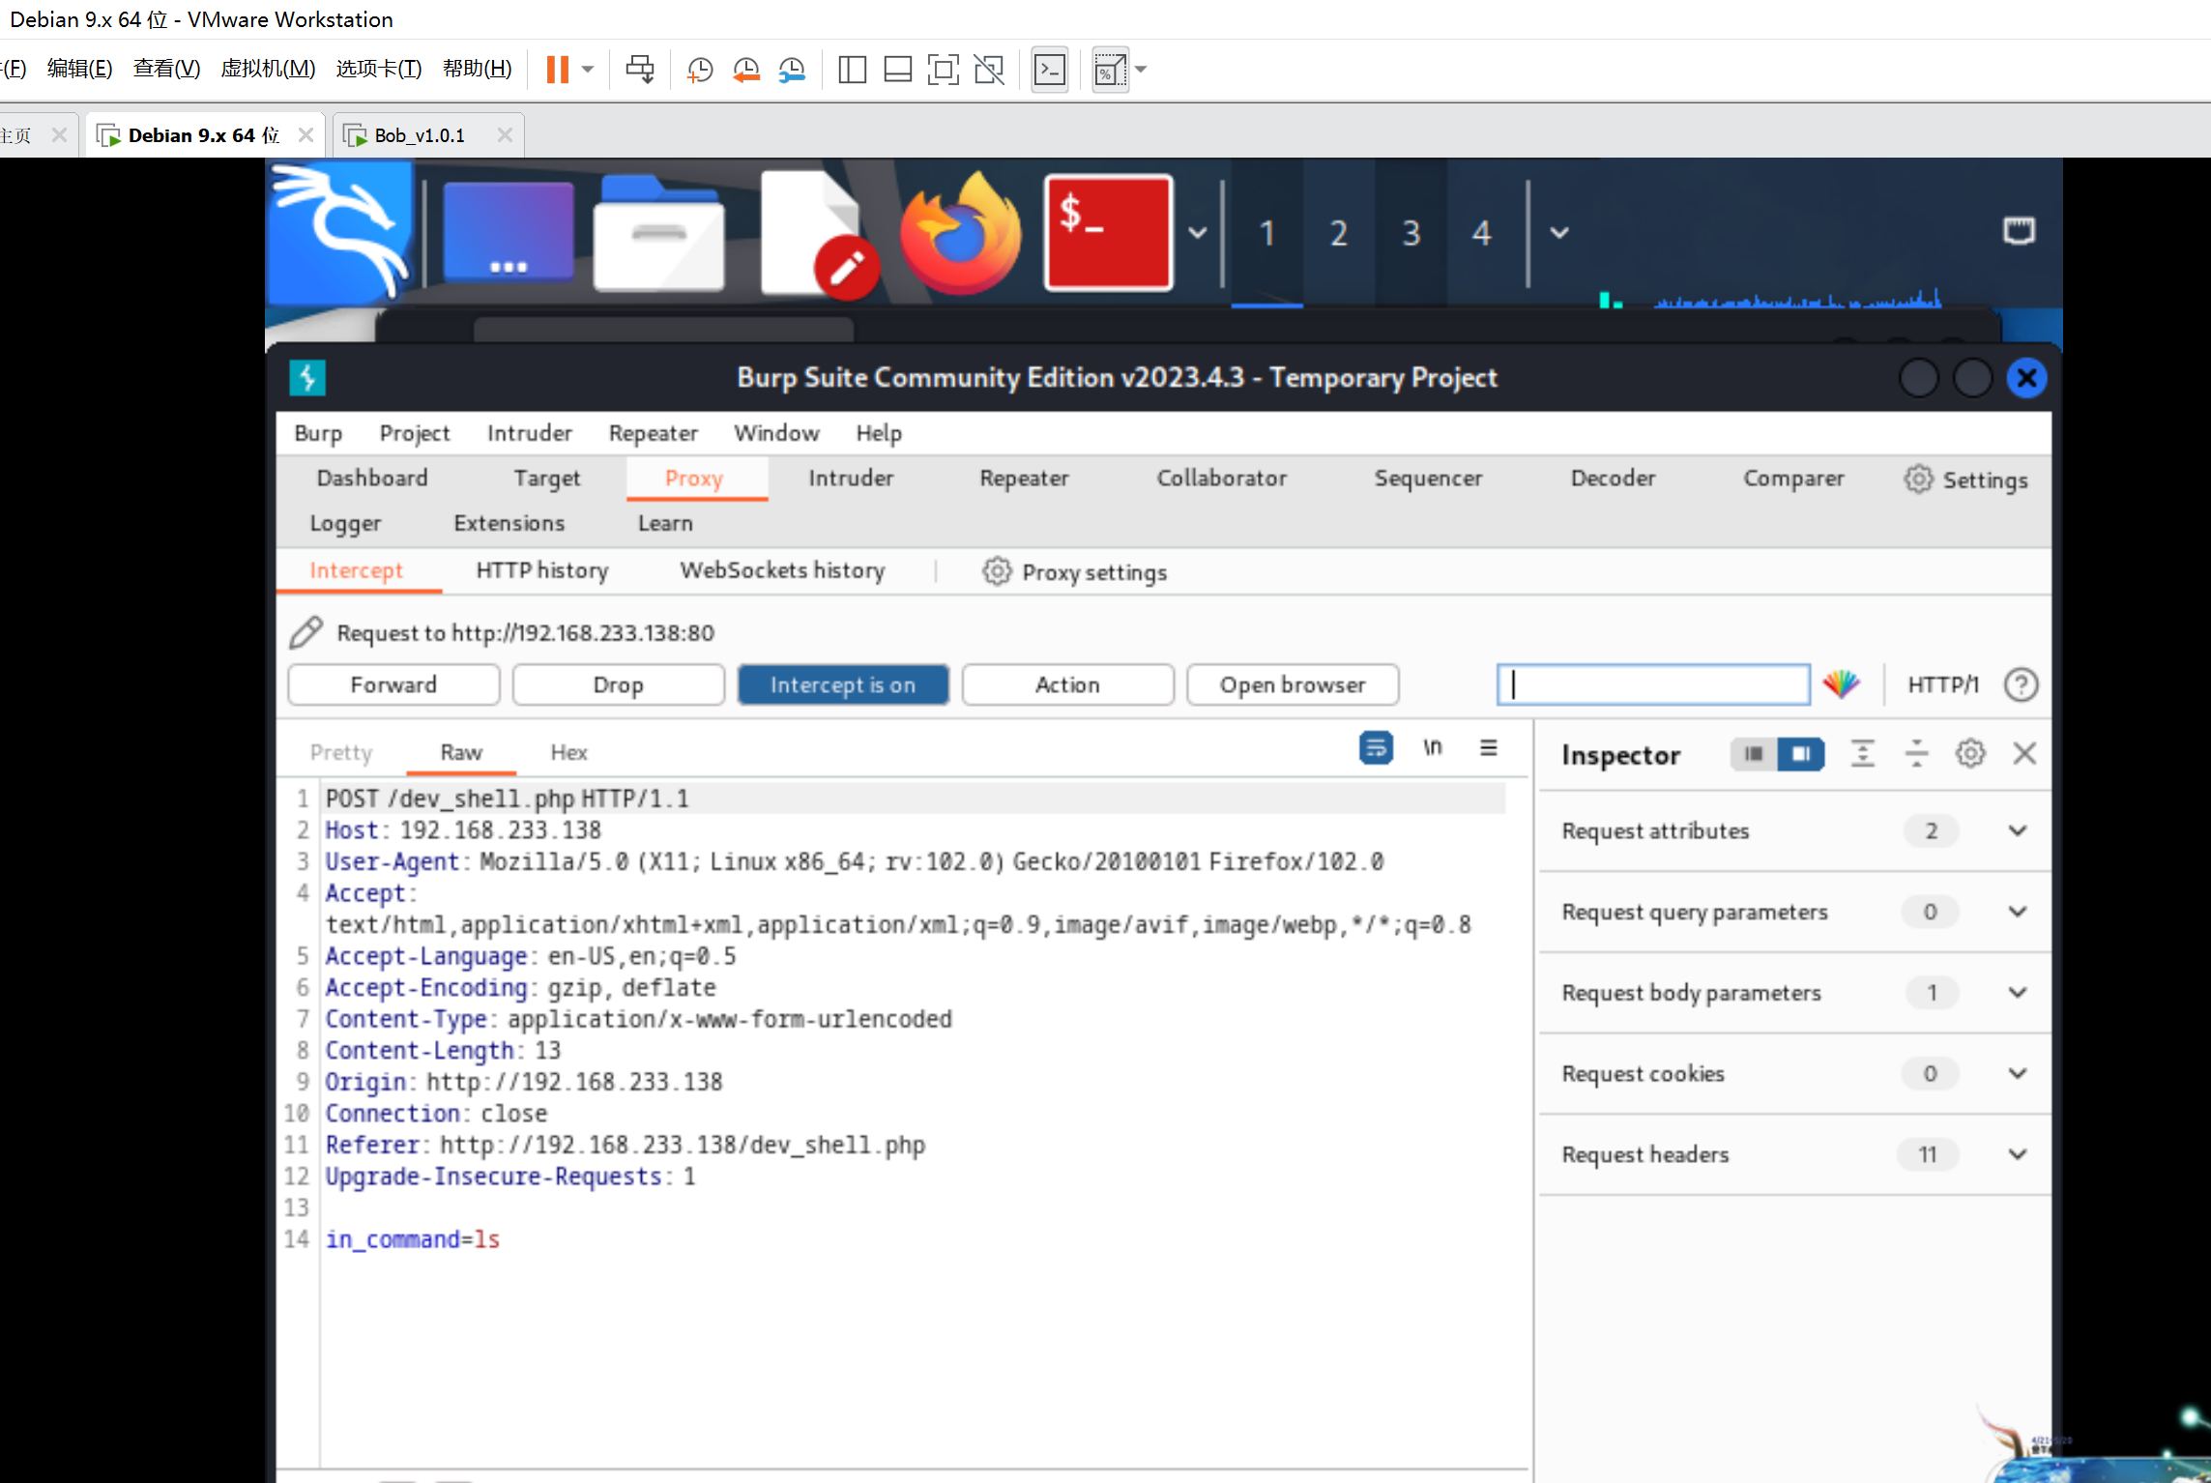Viewport: 2211px width, 1483px height.
Task: Click the Burp Suite logo icon in title bar
Action: 307,377
